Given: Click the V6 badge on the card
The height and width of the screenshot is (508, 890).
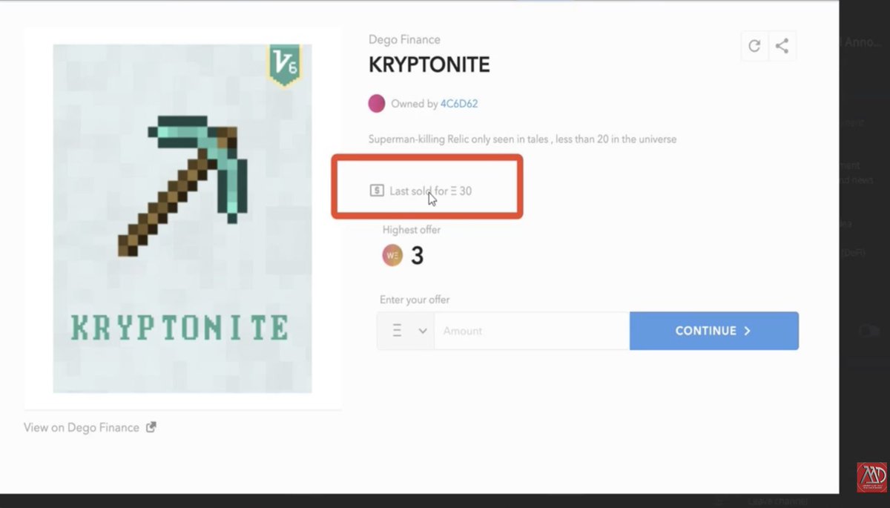Looking at the screenshot, I should (x=284, y=65).
